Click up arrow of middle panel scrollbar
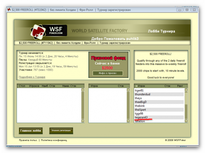The image size is (205, 153). (128, 90)
